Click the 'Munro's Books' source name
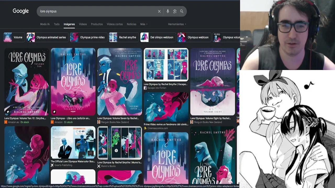Viewport: 335px width, 188px height. pos(108,166)
